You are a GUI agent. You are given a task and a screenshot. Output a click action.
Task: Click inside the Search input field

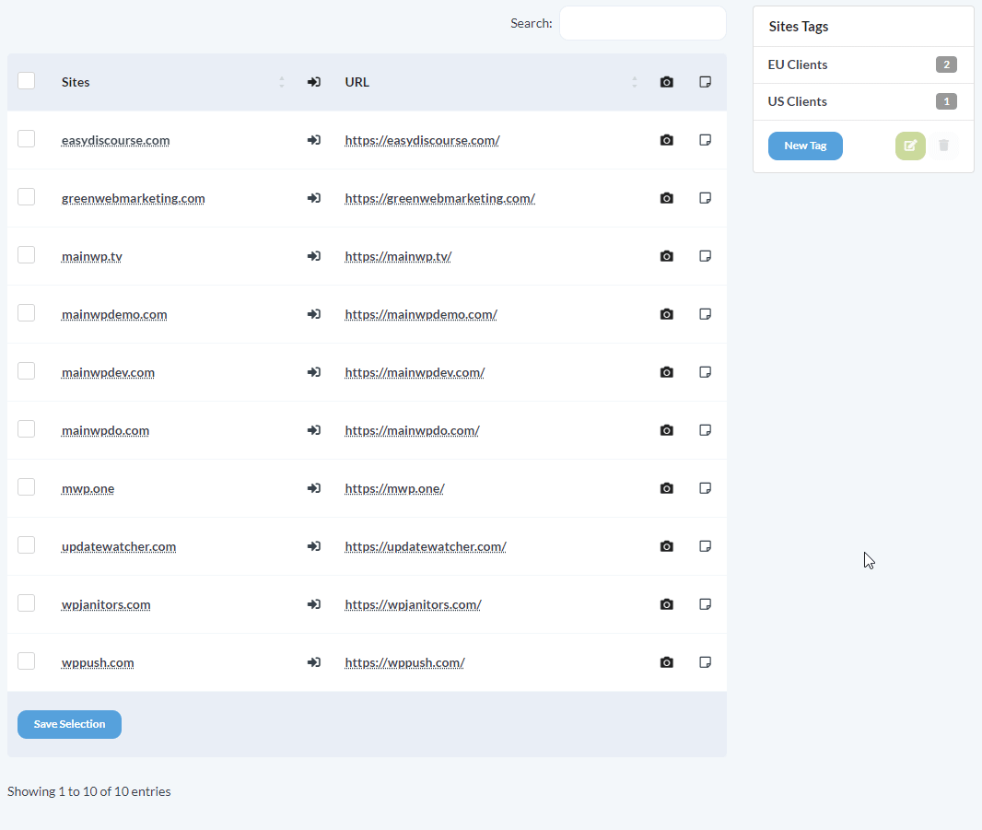(642, 22)
